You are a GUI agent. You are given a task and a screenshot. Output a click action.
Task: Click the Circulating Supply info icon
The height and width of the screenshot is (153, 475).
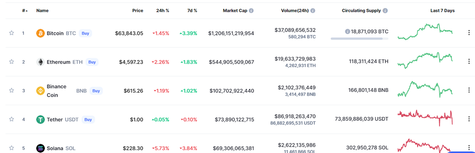coord(385,11)
